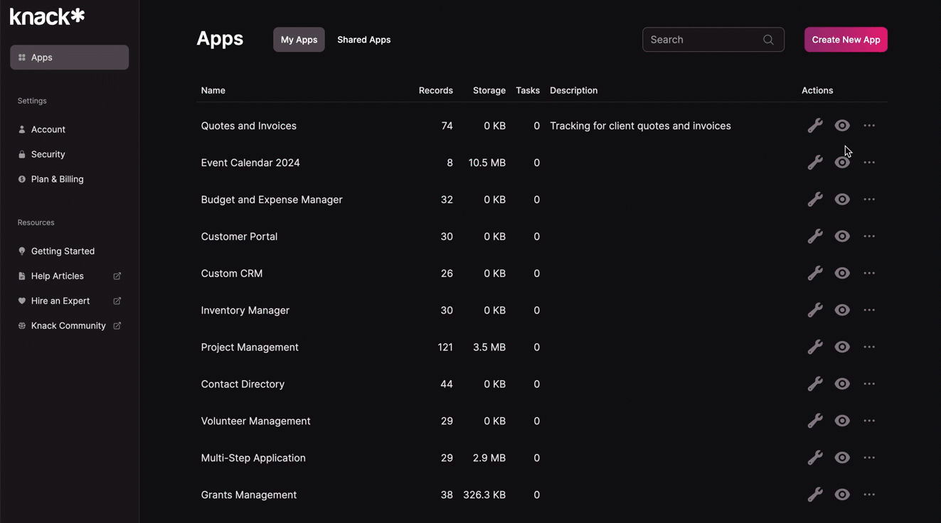The width and height of the screenshot is (941, 523).
Task: Click wrench icon for Inventory Manager
Action: (x=815, y=311)
